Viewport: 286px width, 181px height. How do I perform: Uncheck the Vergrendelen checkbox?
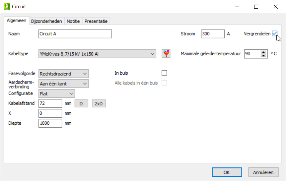[274, 33]
